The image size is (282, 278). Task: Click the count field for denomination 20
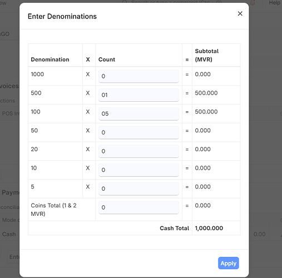138,151
